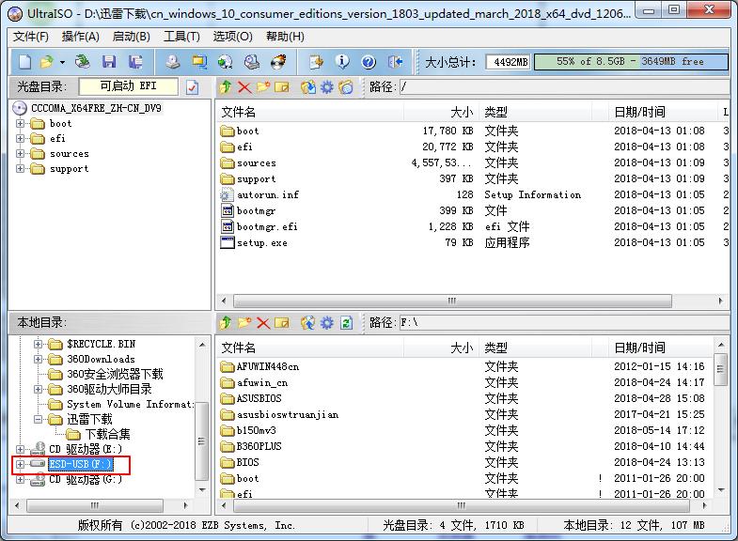738x541 pixels.
Task: Expand the support folder in the disc tree
Action: [20, 169]
